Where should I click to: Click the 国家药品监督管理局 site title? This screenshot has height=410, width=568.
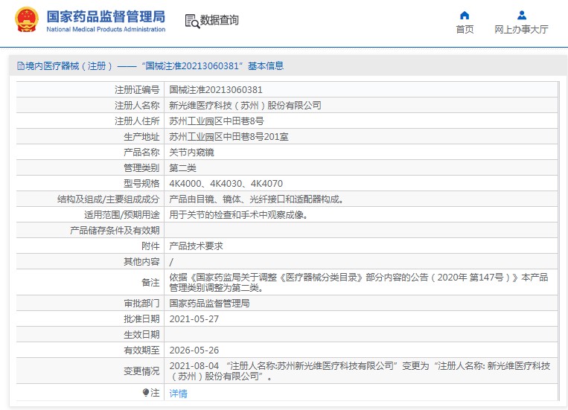(106, 16)
